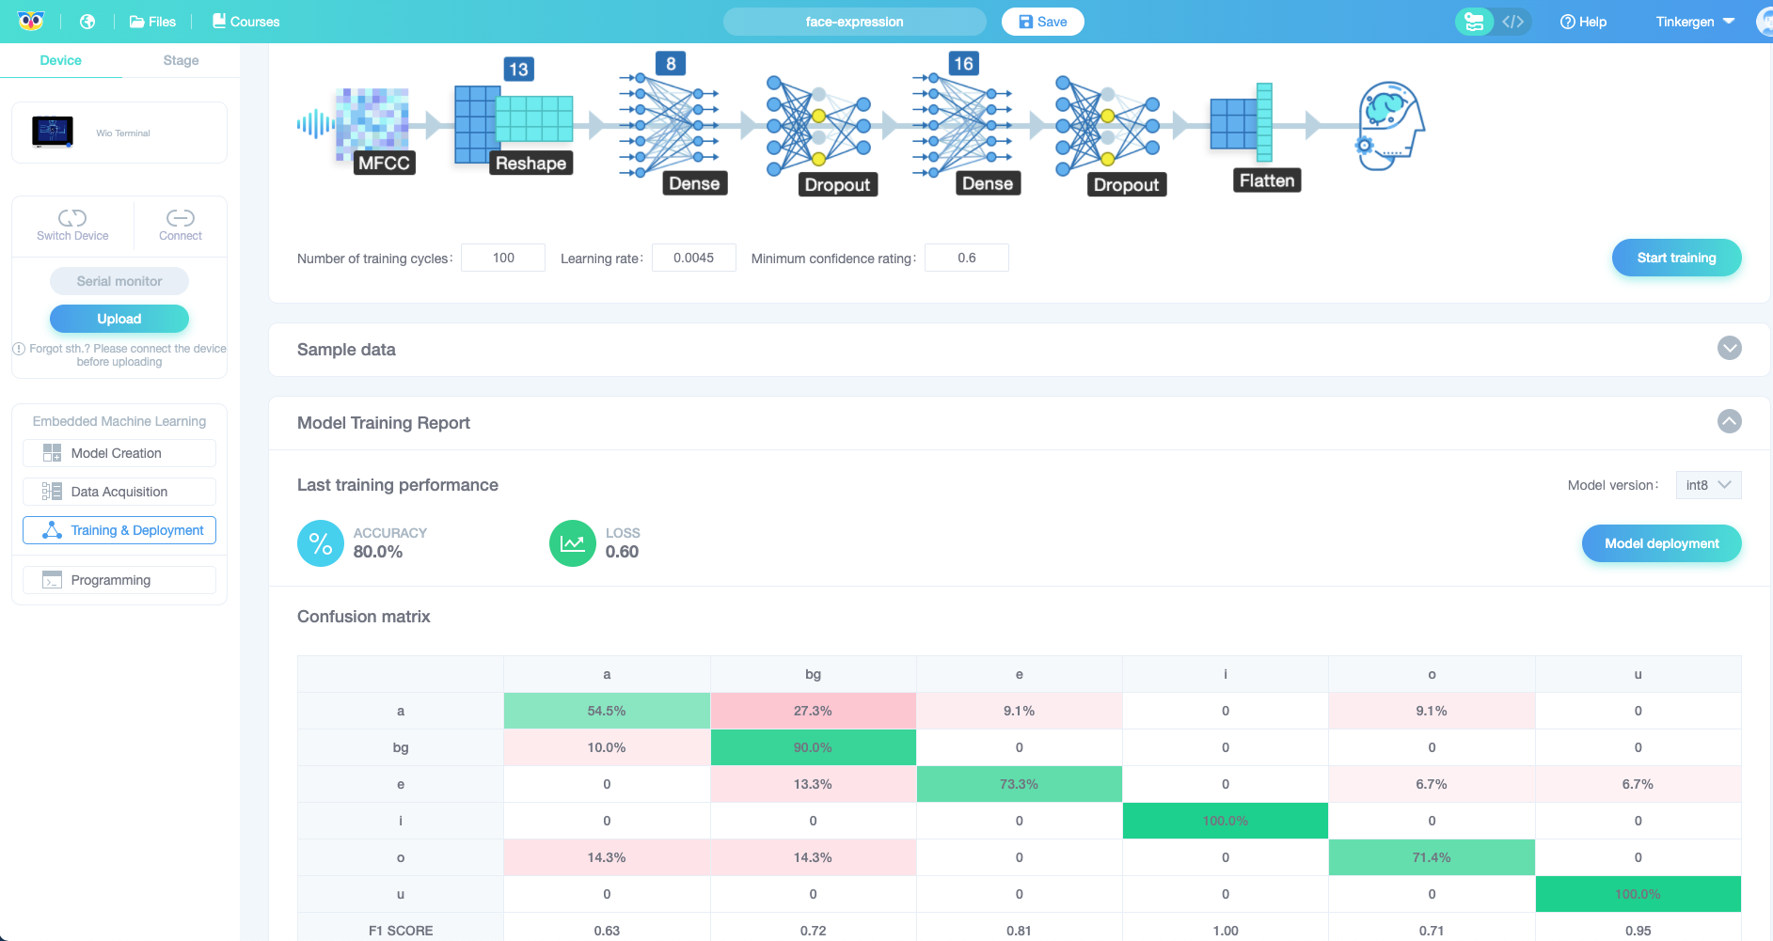Click the Training & Deployment node icon
This screenshot has width=1773, height=941.
(52, 530)
